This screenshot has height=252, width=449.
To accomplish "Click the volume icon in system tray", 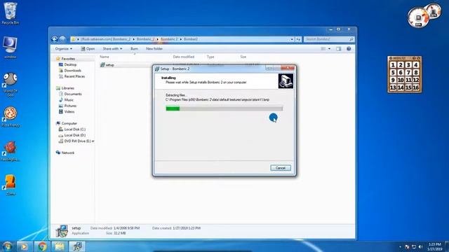I will pos(421,246).
